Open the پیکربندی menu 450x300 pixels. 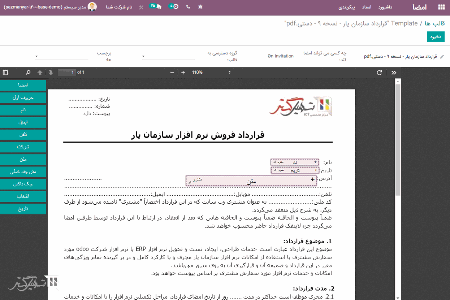point(347,7)
